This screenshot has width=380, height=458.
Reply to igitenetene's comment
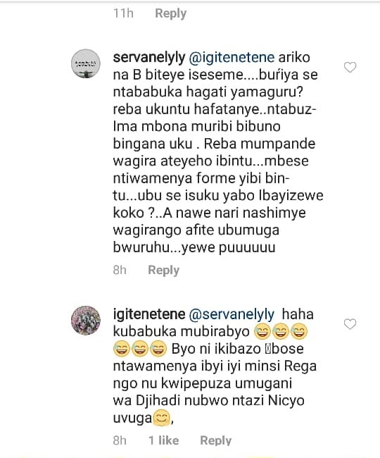click(216, 440)
